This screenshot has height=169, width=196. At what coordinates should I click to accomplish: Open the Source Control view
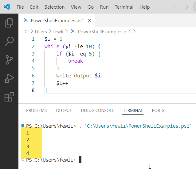[9, 60]
